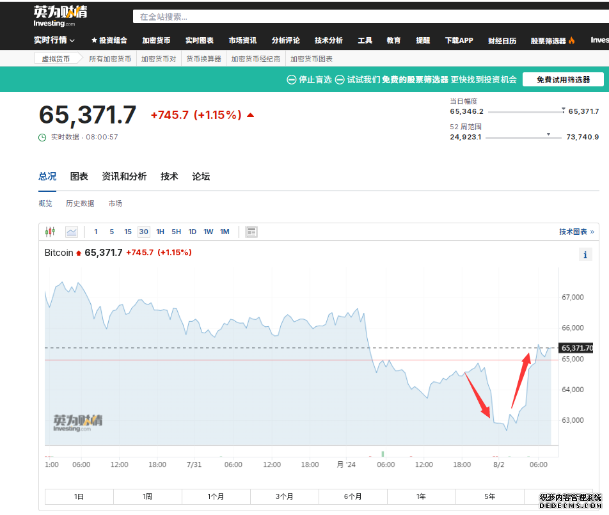Open the 加密货币经纪商 link
Screen dimensions: 609x515
[256, 59]
